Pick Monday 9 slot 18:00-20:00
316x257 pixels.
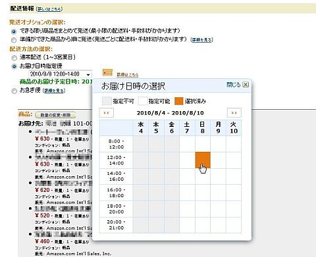(x=218, y=209)
